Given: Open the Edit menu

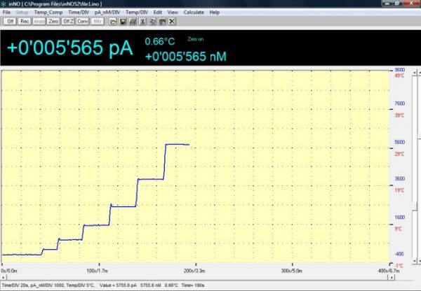Looking at the screenshot, I should pos(158,13).
